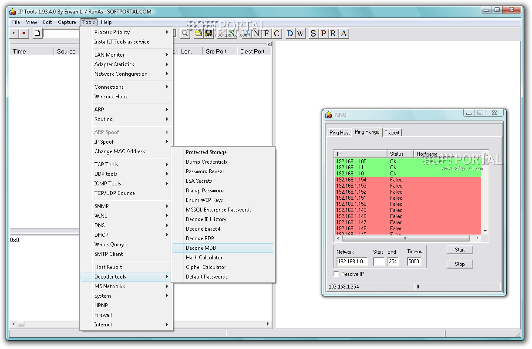532x349 pixels.
Task: Start capture with the red play icon
Action: coord(14,33)
